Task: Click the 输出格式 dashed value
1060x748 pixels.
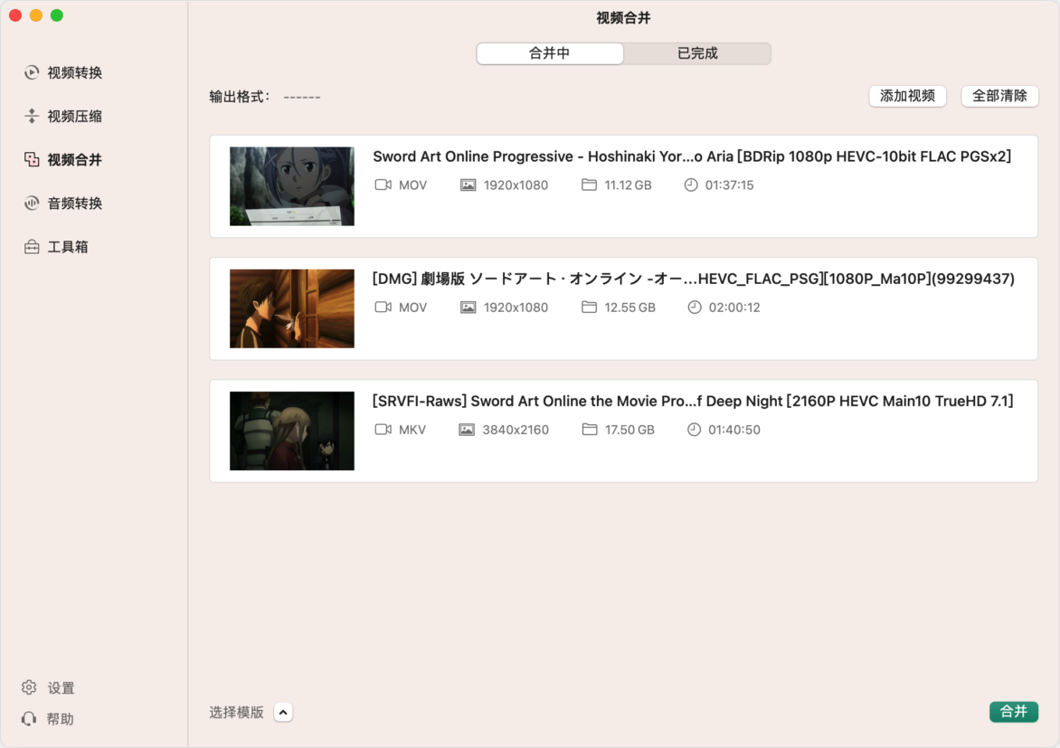Action: coord(302,97)
